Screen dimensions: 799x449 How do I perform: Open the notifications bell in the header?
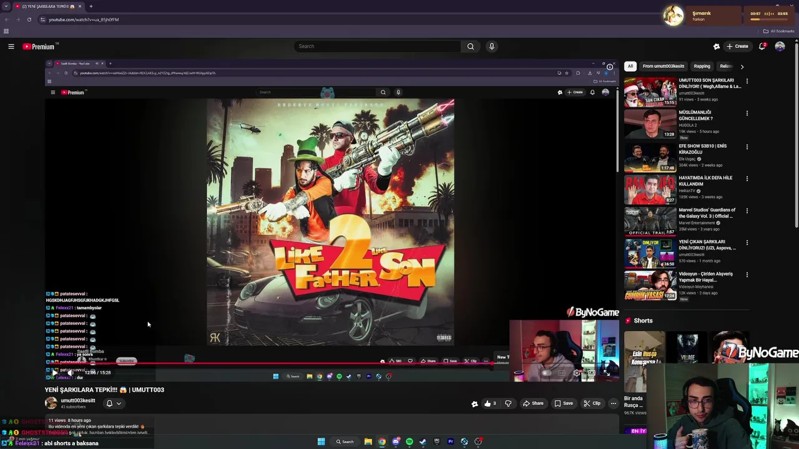click(762, 46)
